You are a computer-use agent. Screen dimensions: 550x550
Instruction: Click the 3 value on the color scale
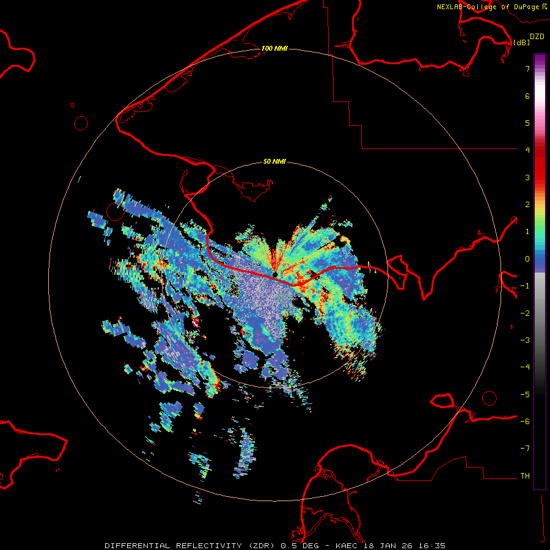(527, 177)
